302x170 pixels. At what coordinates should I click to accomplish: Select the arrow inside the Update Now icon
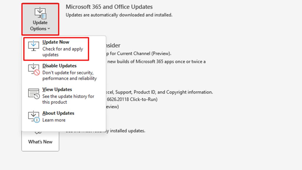[x=33, y=43]
